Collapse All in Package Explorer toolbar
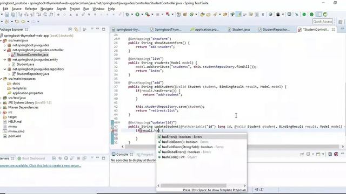The image size is (346, 194). tap(70, 29)
